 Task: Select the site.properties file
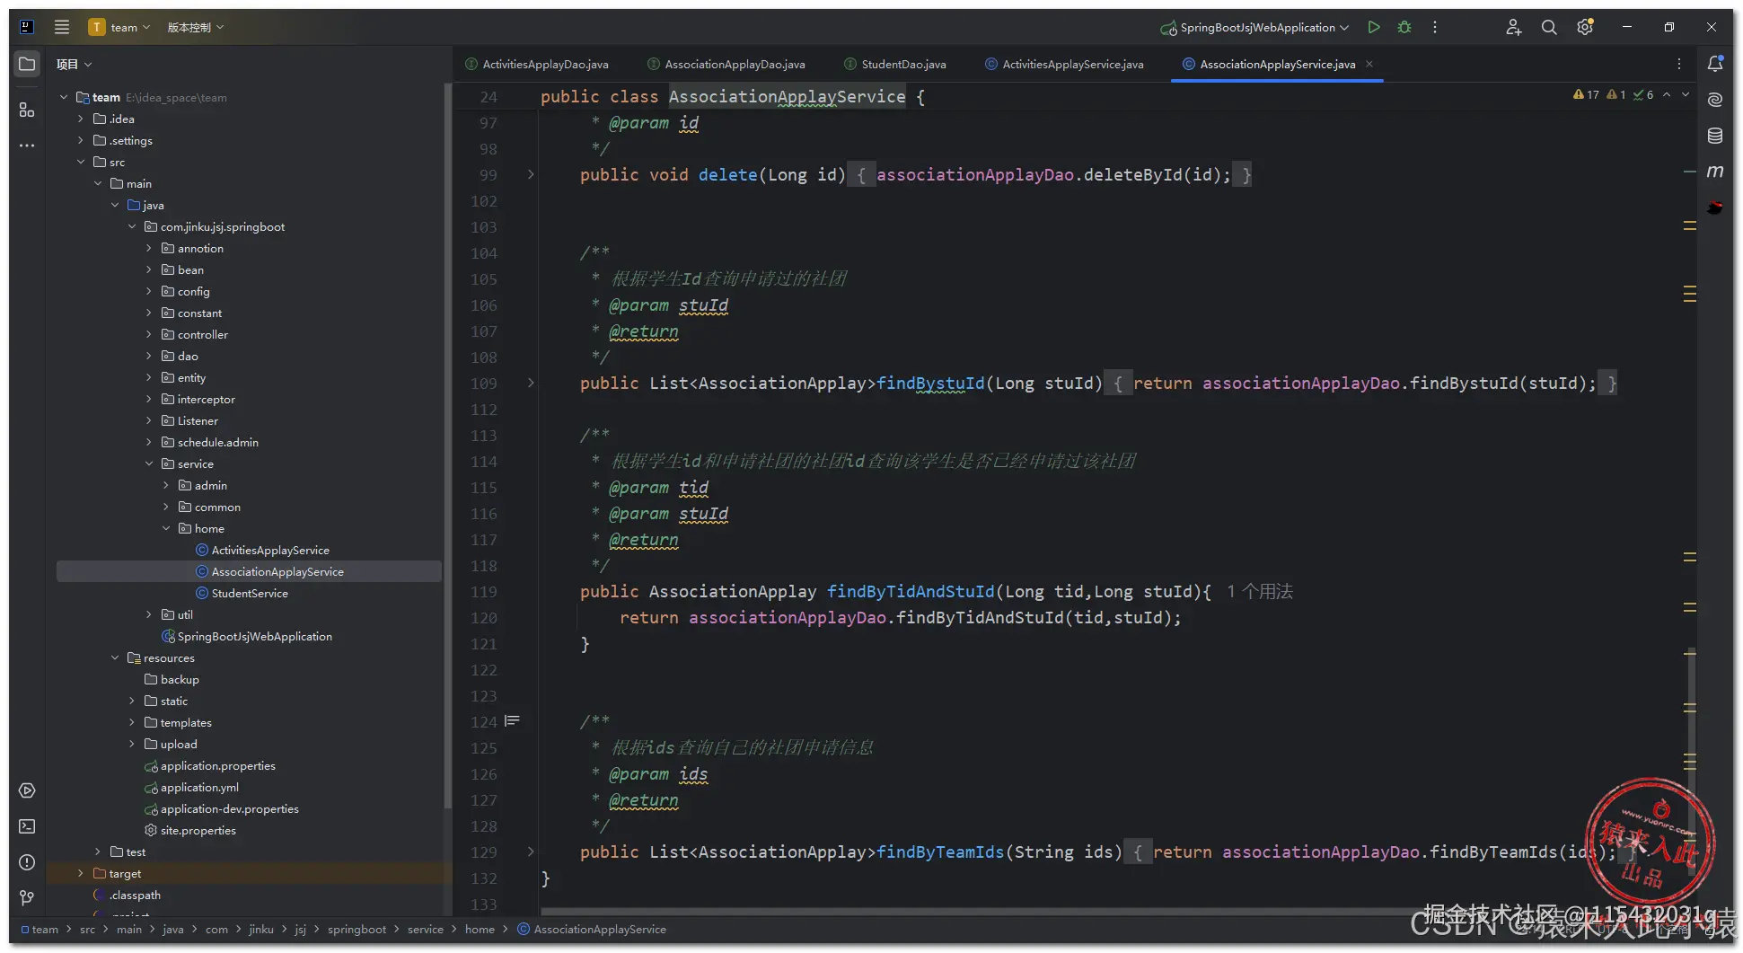(198, 830)
